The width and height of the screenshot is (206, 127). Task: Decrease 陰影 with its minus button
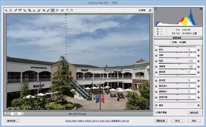click(x=156, y=61)
